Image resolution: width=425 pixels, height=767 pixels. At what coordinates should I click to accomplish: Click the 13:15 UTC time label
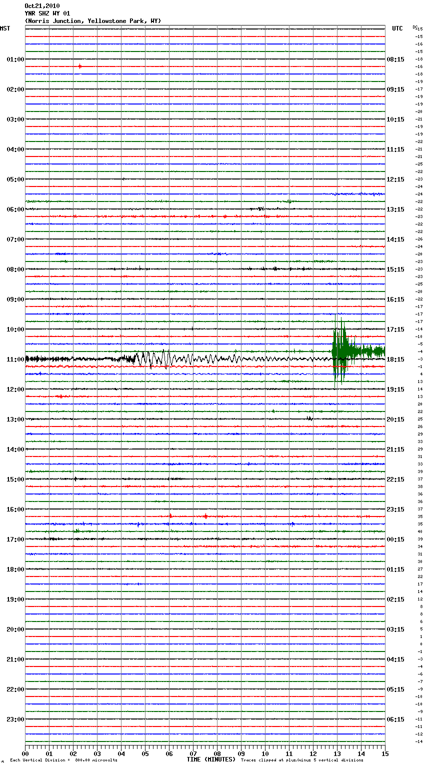tap(395, 209)
